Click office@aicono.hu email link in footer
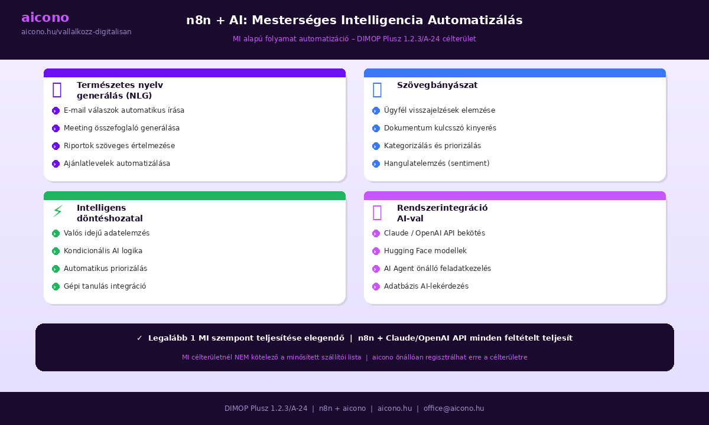This screenshot has width=709, height=425. [454, 408]
